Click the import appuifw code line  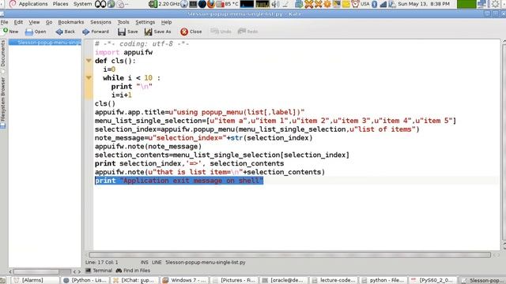pos(123,52)
